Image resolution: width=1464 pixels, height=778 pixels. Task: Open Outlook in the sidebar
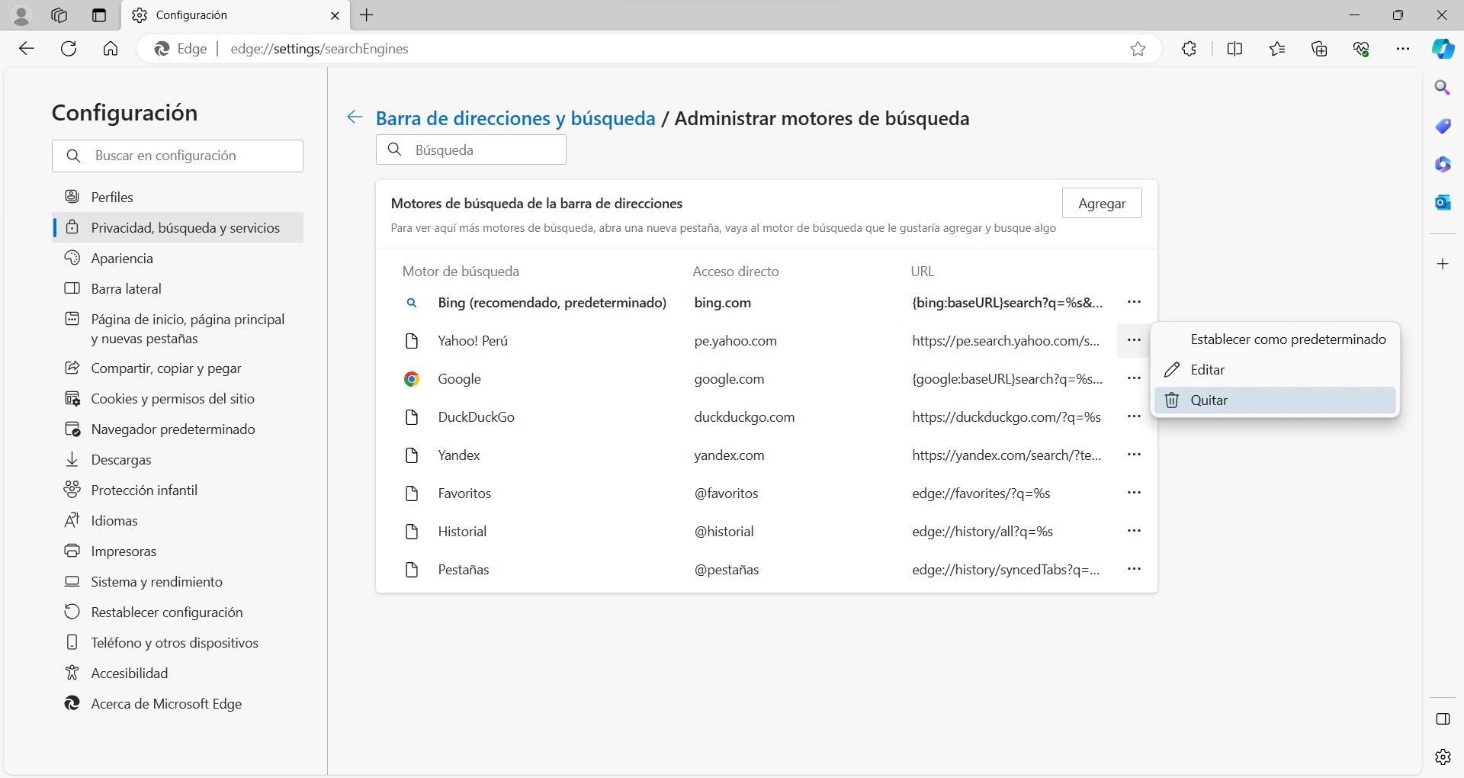click(1443, 202)
